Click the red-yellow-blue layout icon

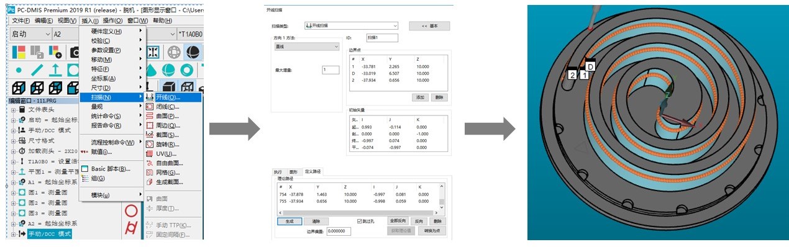(x=19, y=52)
